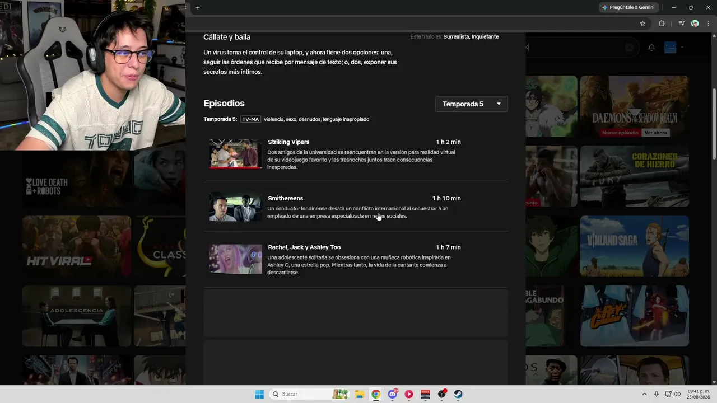
Task: Open a new browser tab
Action: pyautogui.click(x=198, y=7)
